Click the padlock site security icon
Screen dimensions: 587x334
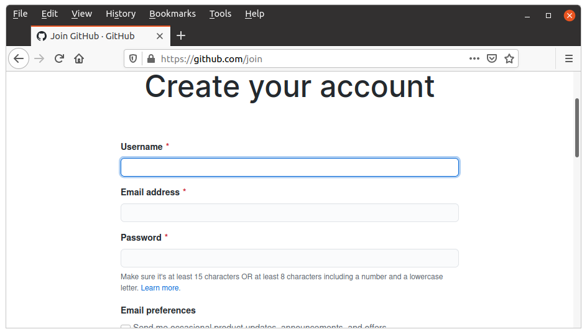pos(150,58)
